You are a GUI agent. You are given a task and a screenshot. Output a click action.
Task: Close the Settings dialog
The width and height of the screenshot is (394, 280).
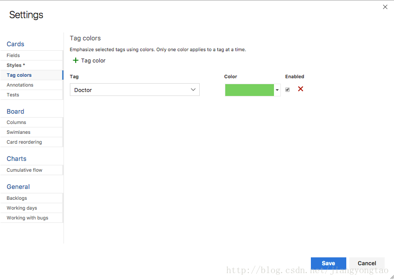coord(385,7)
